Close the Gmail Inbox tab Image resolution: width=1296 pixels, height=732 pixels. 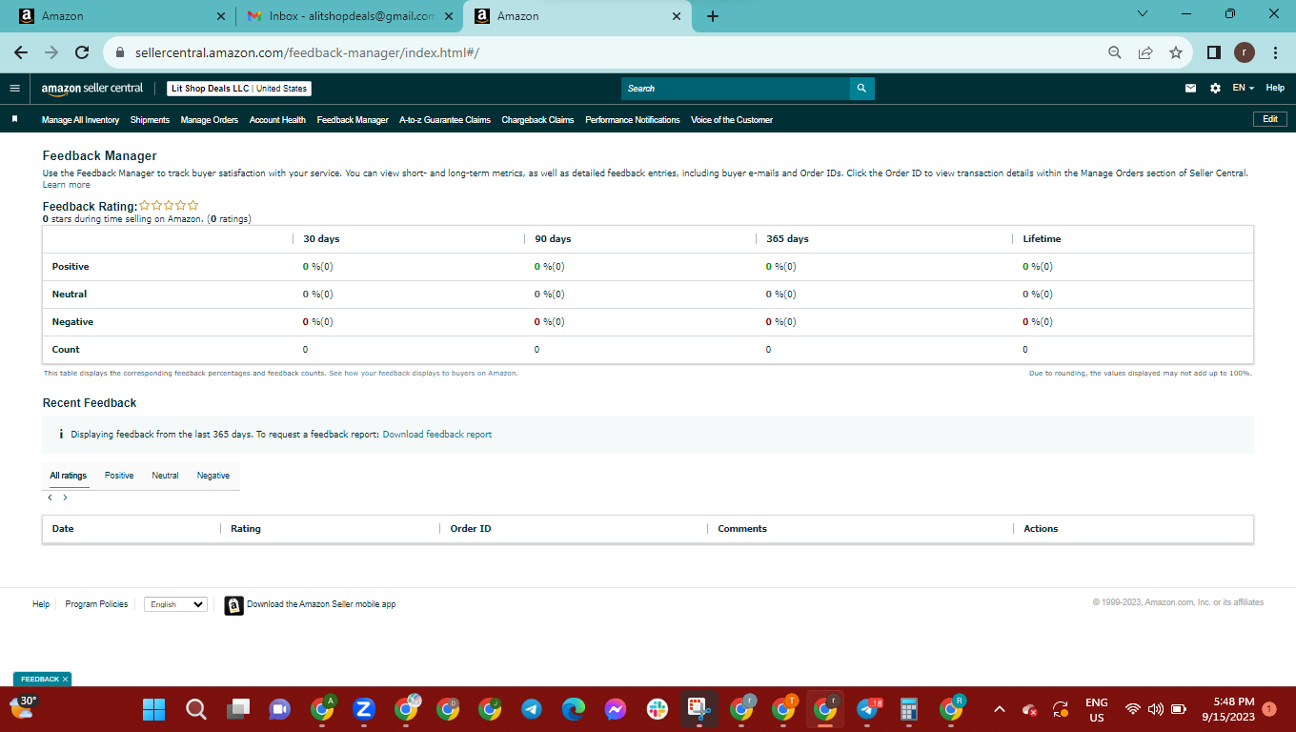point(449,16)
